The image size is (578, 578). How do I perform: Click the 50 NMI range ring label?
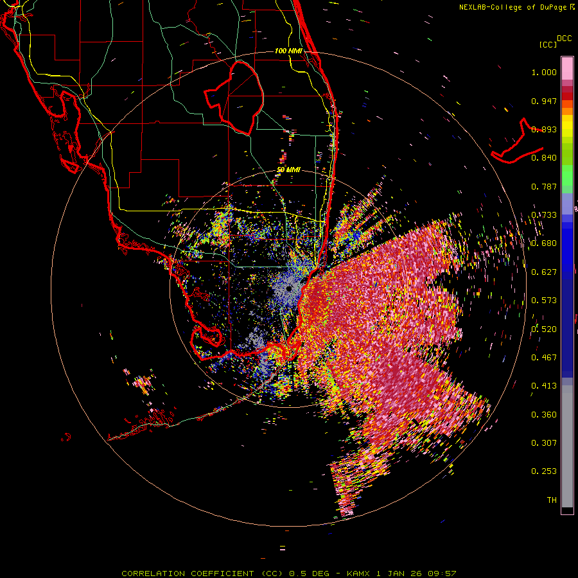(288, 170)
